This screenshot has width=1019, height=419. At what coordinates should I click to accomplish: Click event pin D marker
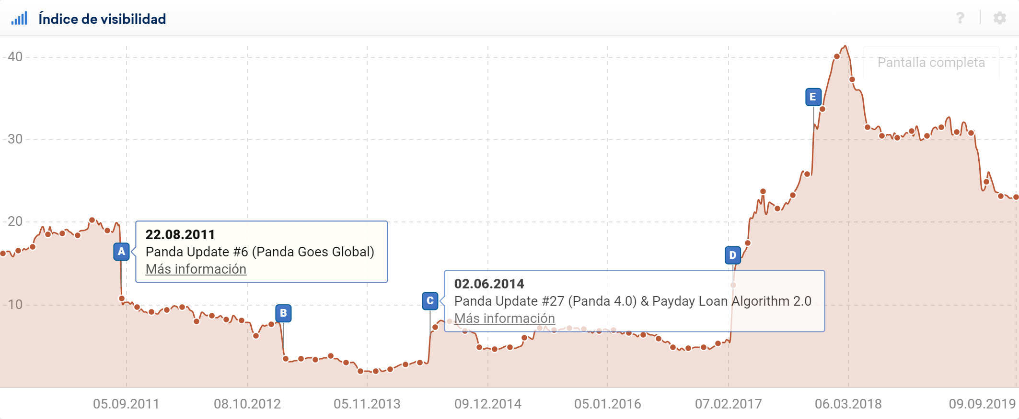coord(732,255)
